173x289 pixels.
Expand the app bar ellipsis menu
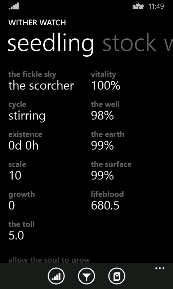(160, 268)
